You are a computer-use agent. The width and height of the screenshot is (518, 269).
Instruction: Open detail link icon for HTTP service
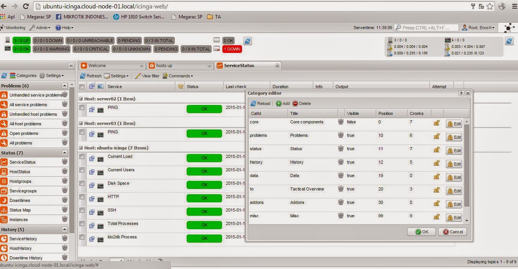tap(92, 198)
